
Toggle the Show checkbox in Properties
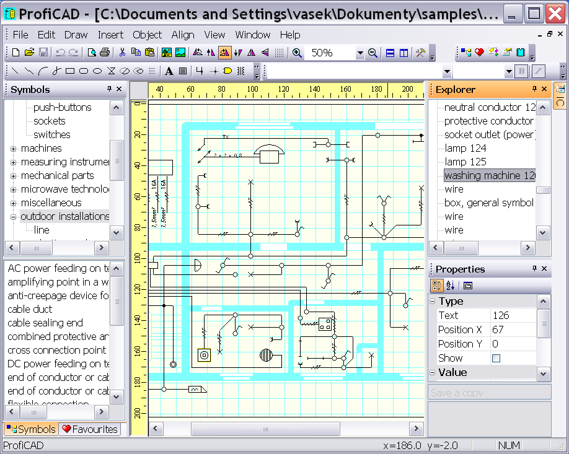point(496,358)
